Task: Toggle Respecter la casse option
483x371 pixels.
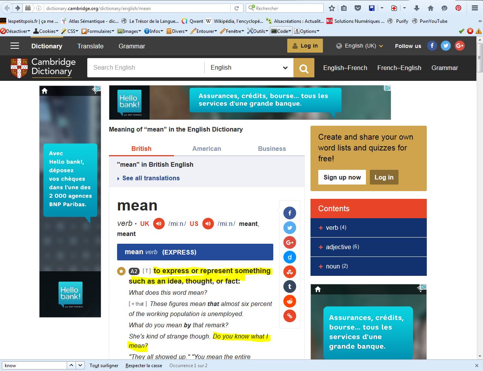Action: 143,366
